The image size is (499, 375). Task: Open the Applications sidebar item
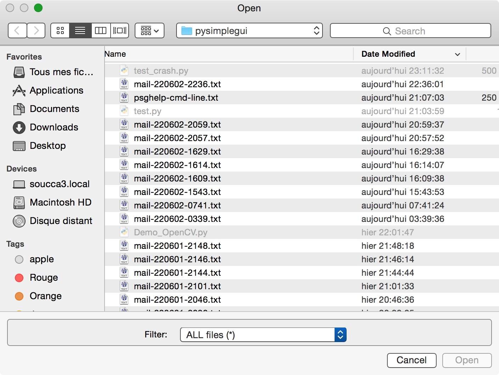tap(56, 90)
